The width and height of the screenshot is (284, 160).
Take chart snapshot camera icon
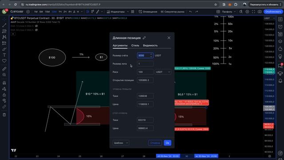(260, 12)
